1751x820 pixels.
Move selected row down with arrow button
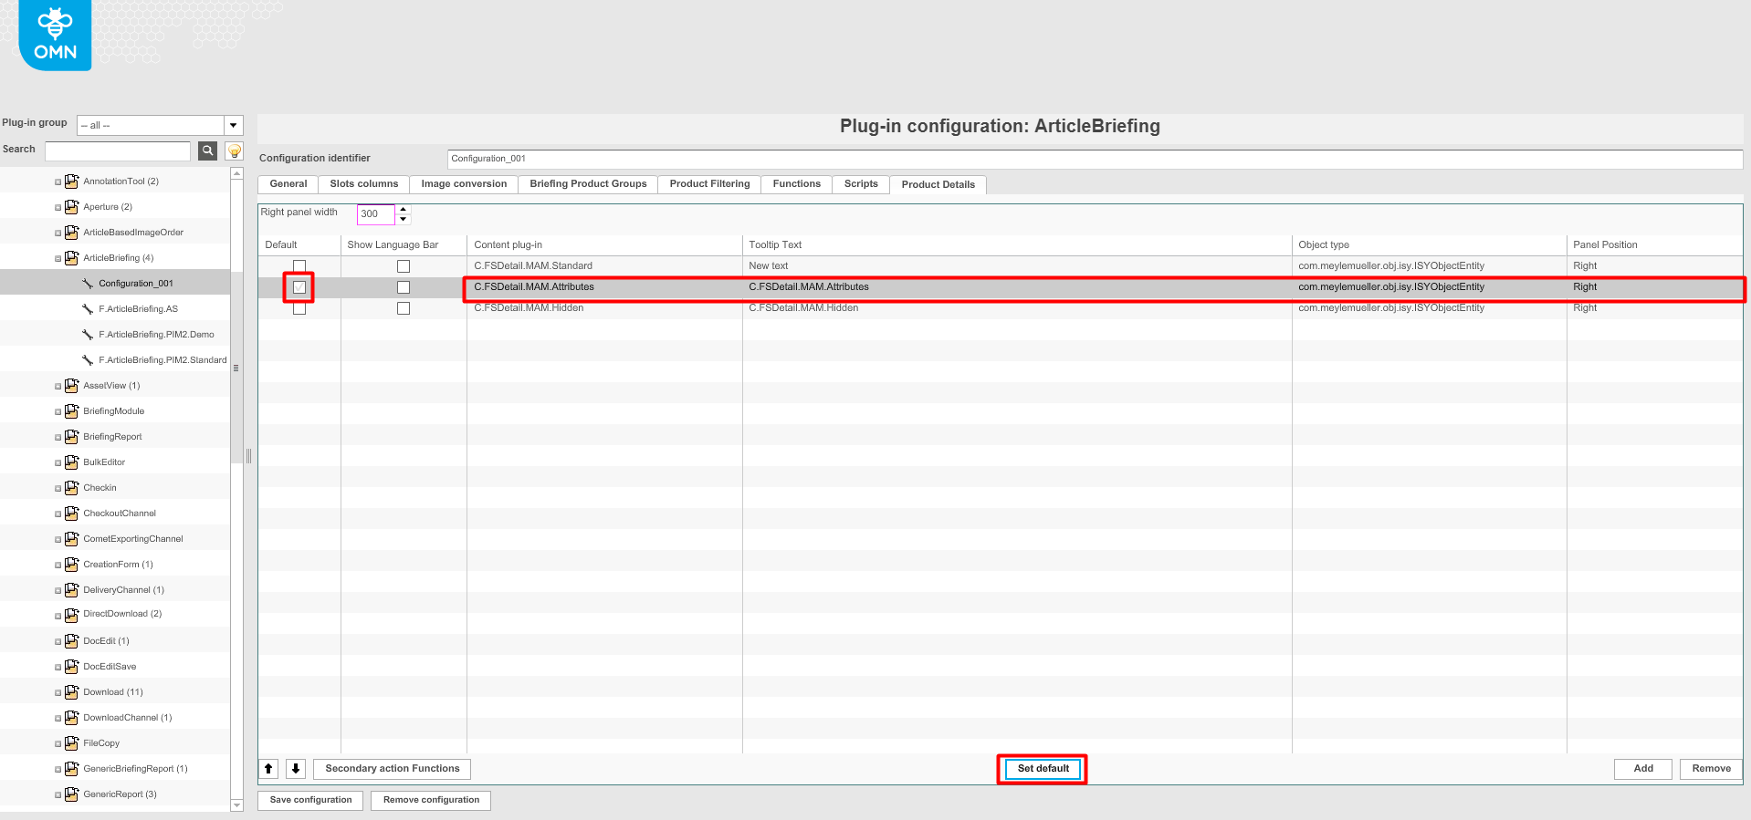click(296, 769)
